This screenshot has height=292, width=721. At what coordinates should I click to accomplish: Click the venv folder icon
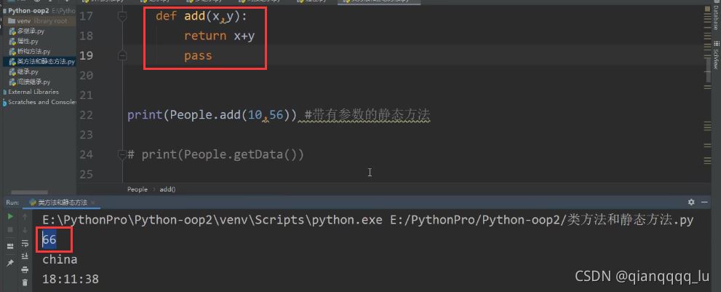[x=12, y=20]
